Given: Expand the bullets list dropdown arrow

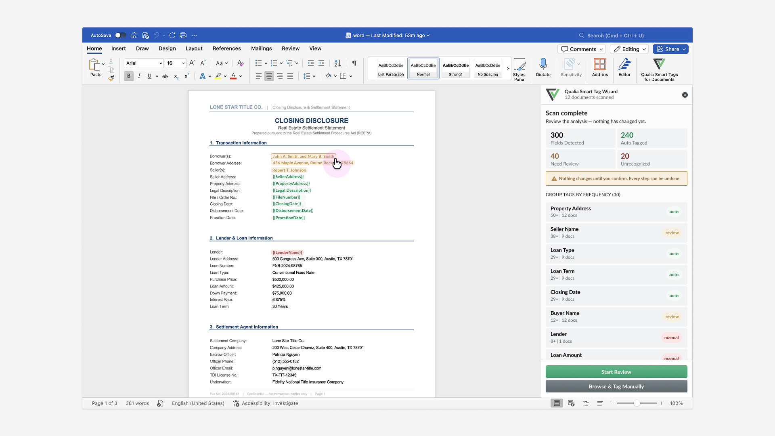Looking at the screenshot, I should [266, 63].
